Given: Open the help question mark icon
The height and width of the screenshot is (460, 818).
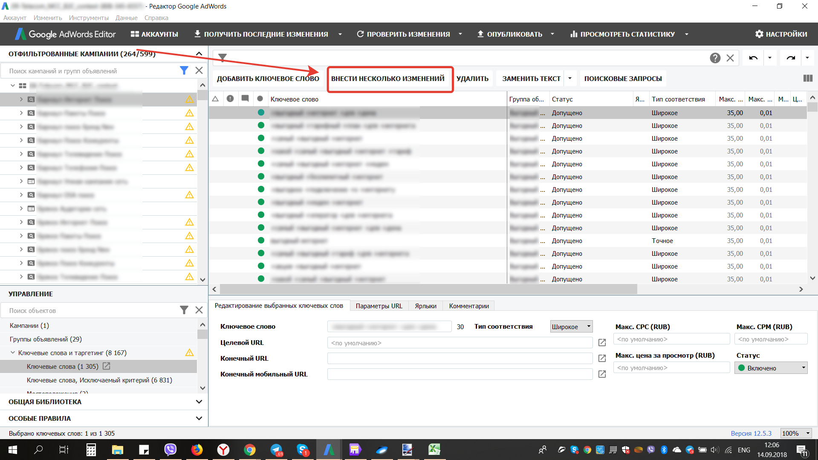Looking at the screenshot, I should pos(715,58).
